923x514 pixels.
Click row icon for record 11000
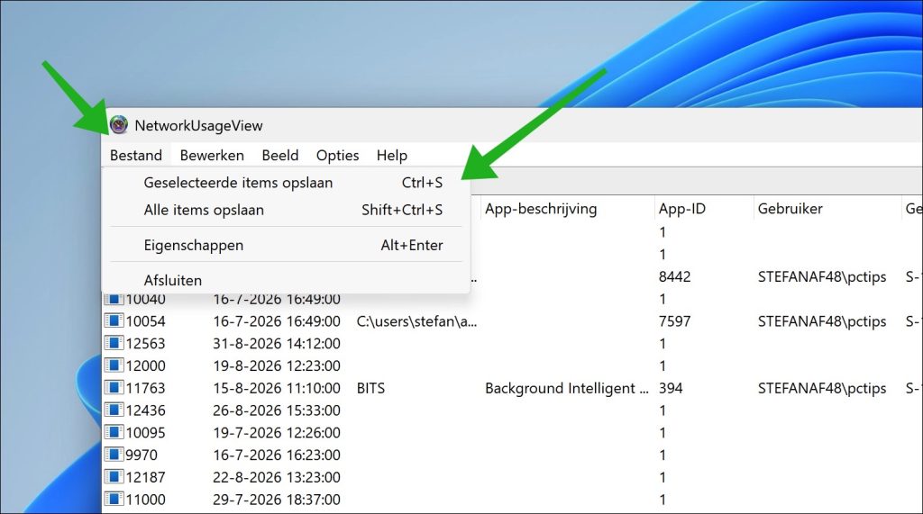[114, 500]
